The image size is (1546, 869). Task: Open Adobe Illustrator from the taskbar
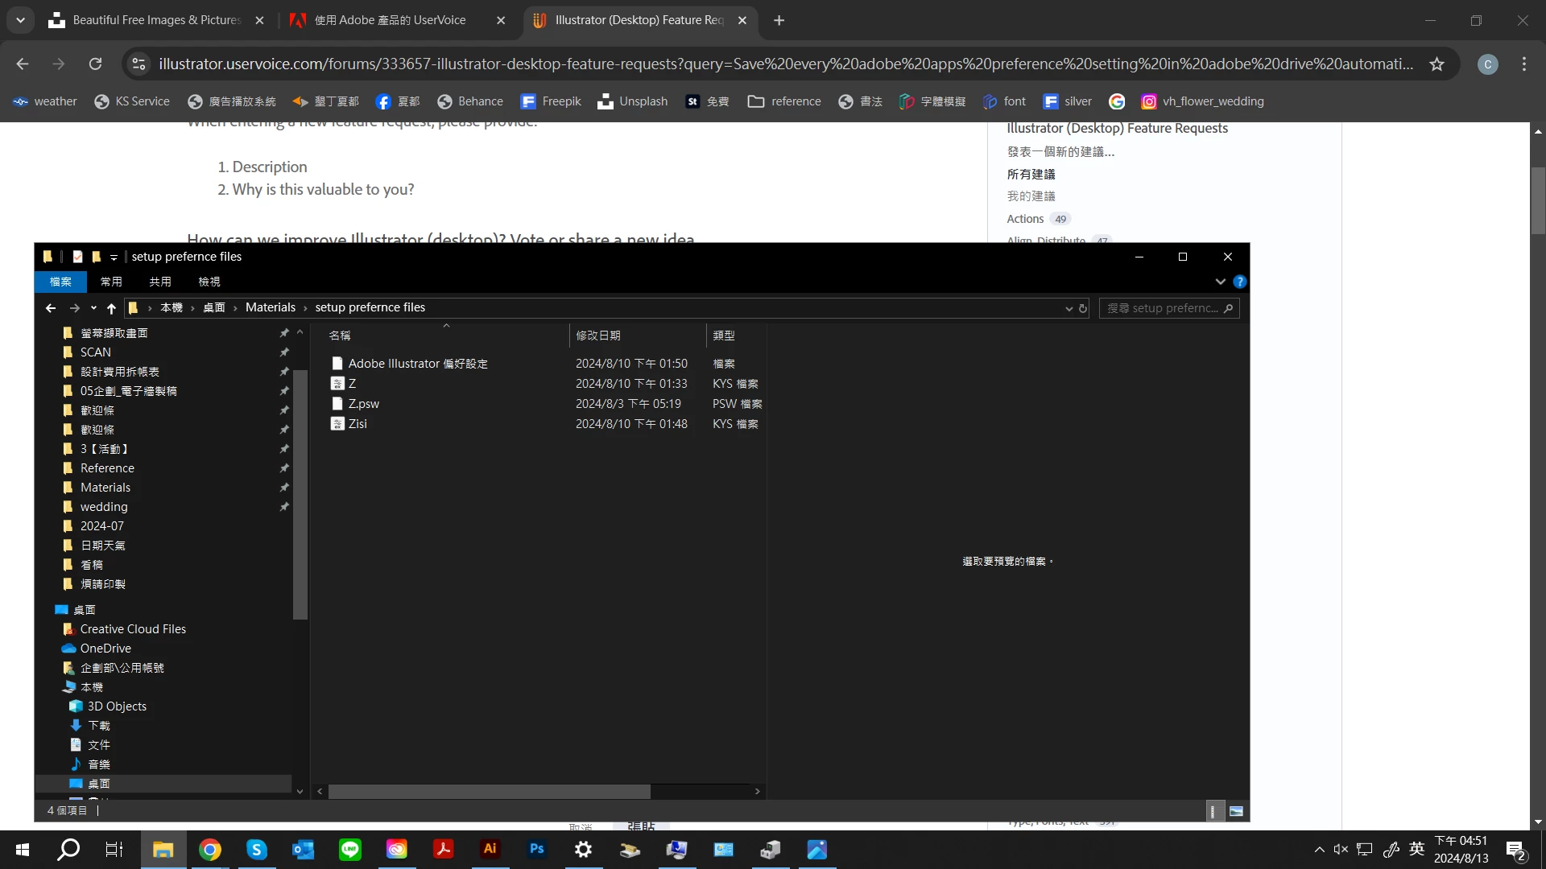tap(490, 850)
